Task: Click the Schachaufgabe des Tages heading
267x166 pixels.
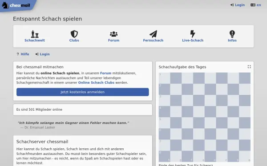Action: [x=182, y=67]
